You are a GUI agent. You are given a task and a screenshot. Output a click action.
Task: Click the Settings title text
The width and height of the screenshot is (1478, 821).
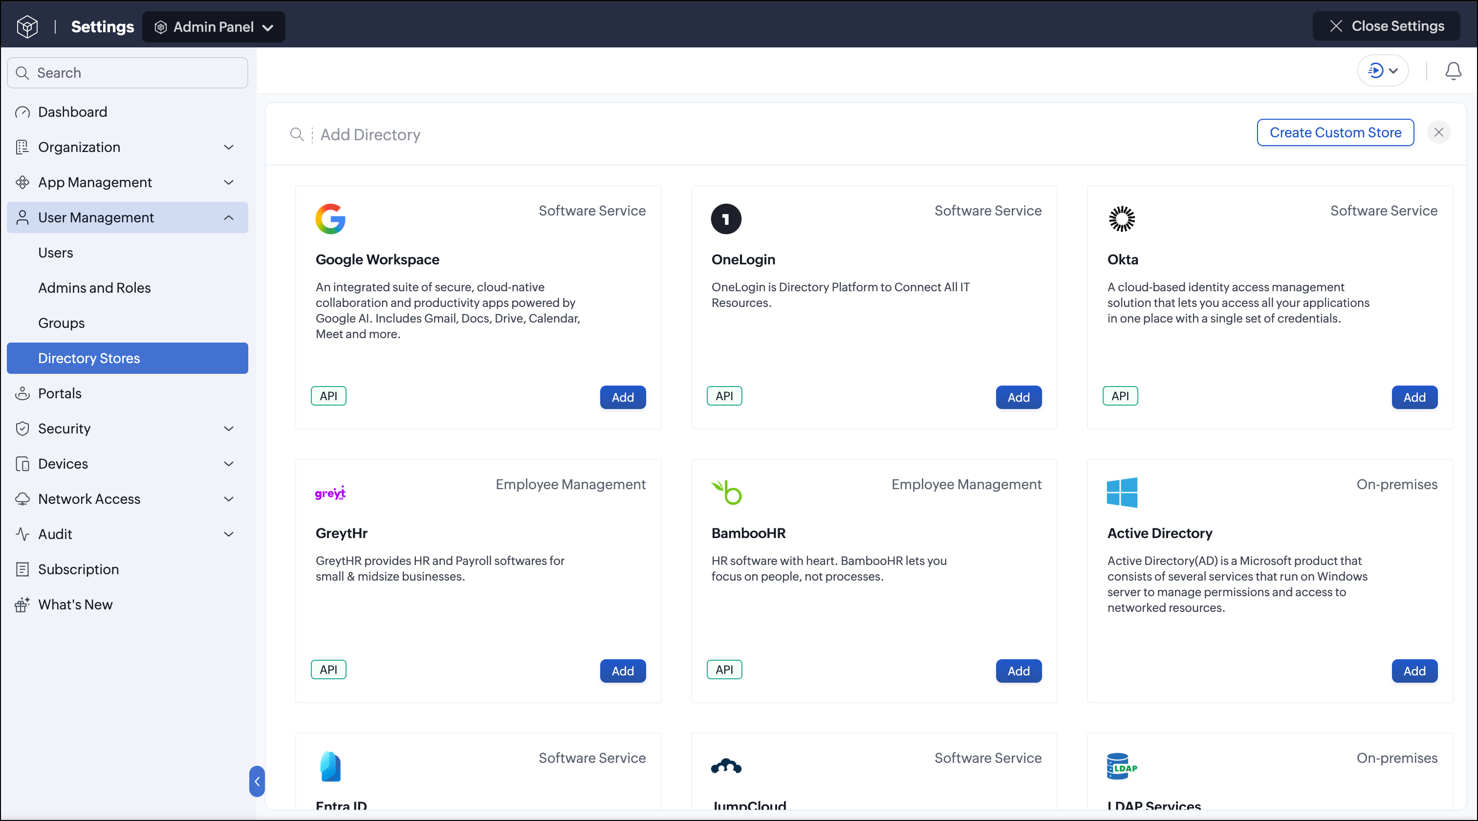[102, 27]
